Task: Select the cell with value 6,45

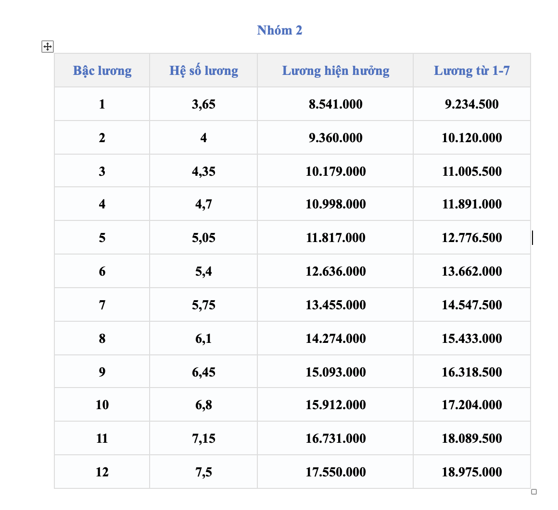Action: point(203,372)
